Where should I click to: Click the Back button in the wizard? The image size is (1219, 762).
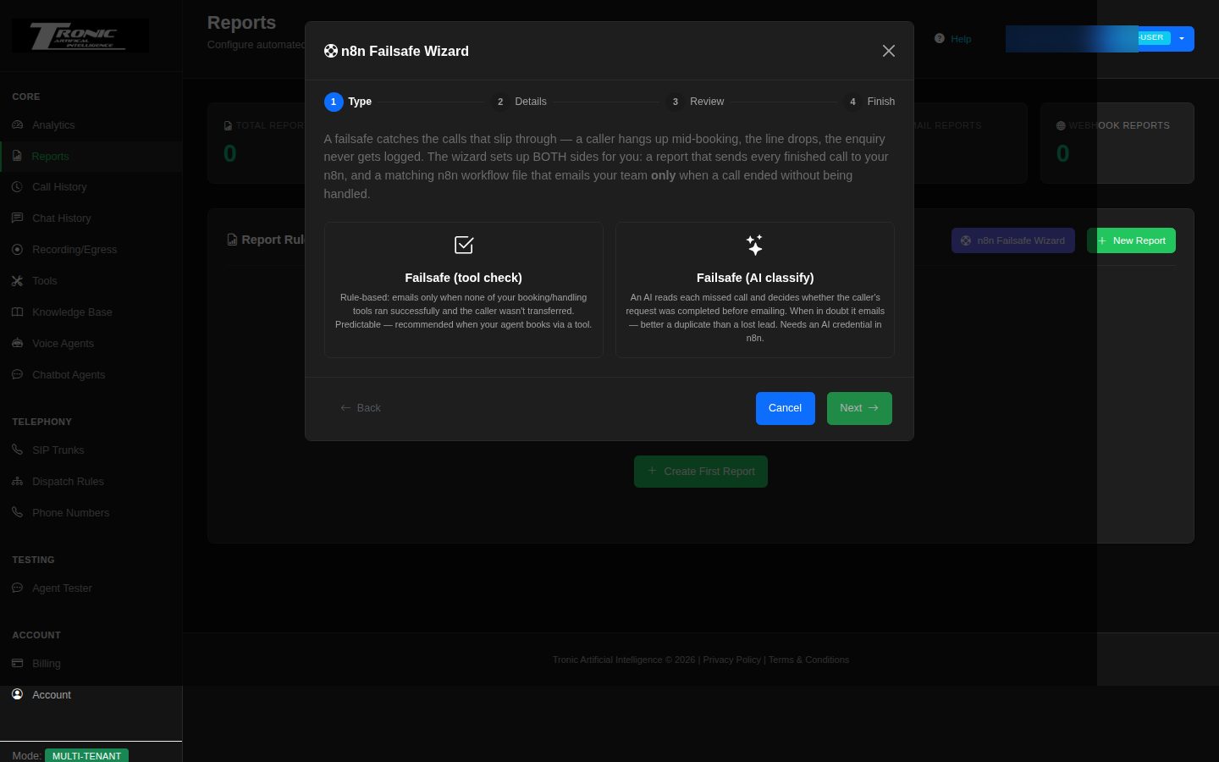[x=361, y=408]
